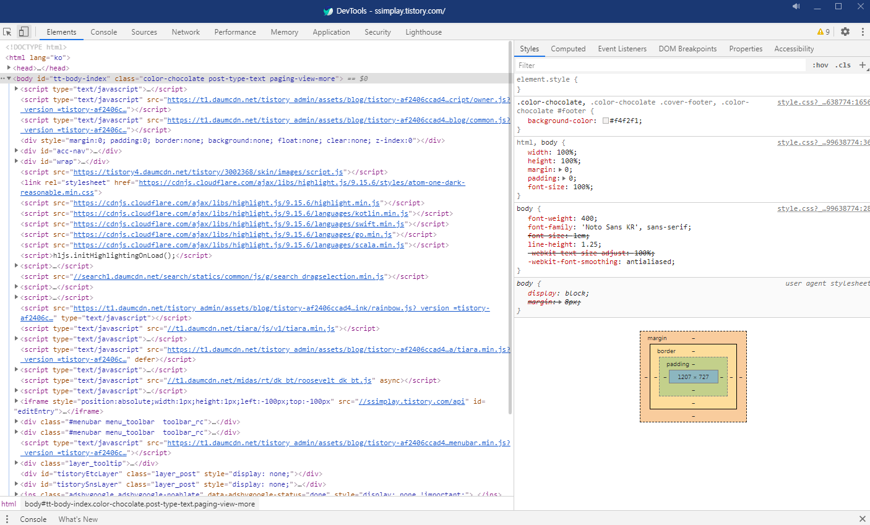870x525 pixels.
Task: Click the volume icon in the title bar
Action: tap(796, 6)
